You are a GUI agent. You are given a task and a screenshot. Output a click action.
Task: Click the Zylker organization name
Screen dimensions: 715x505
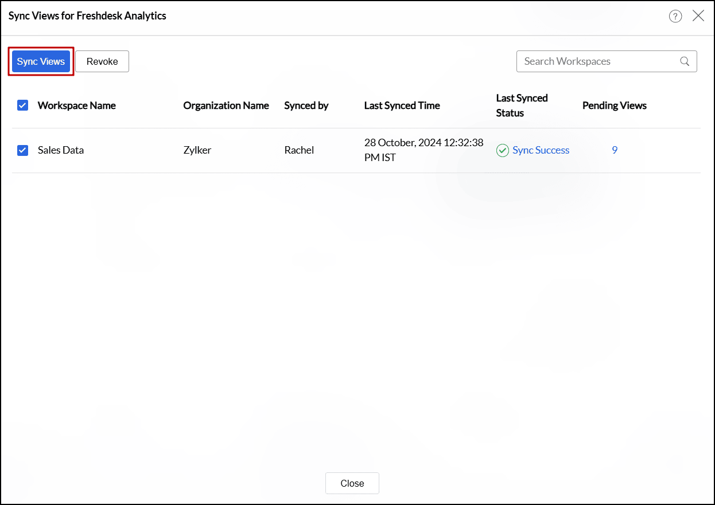tap(197, 150)
